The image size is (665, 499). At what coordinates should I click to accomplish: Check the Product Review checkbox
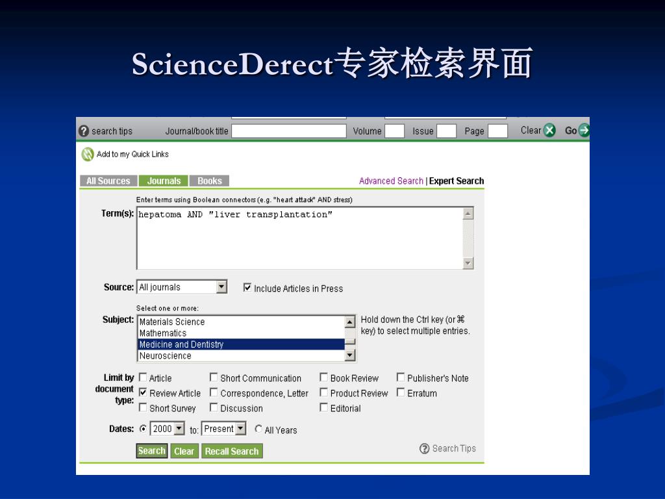pos(323,392)
